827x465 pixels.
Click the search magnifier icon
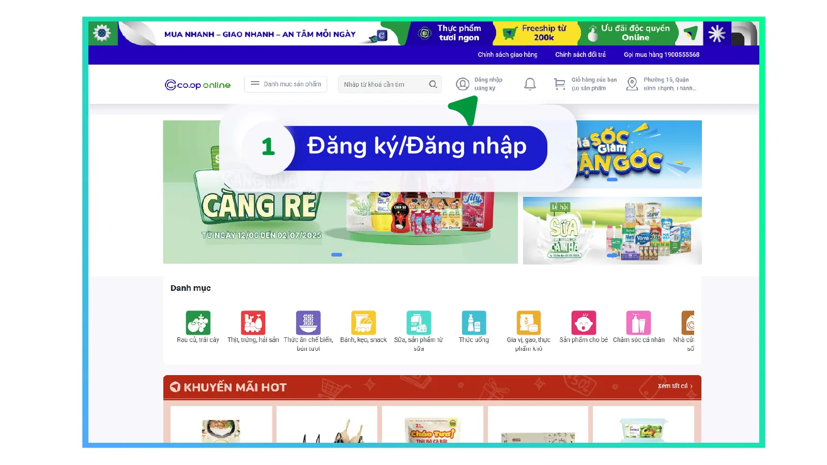434,84
